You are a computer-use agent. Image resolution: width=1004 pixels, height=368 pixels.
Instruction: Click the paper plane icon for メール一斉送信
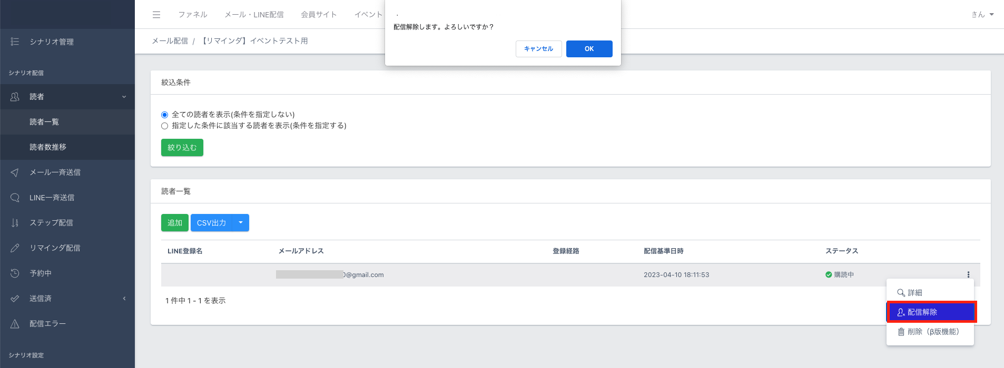click(x=15, y=172)
